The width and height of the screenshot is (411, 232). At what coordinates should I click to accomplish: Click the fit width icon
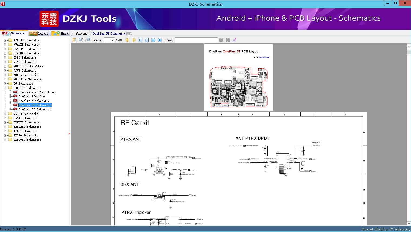[140, 40]
